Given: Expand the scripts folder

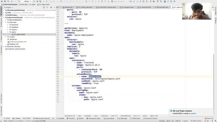Looking at the screenshot, I should pyautogui.click(x=6, y=37).
